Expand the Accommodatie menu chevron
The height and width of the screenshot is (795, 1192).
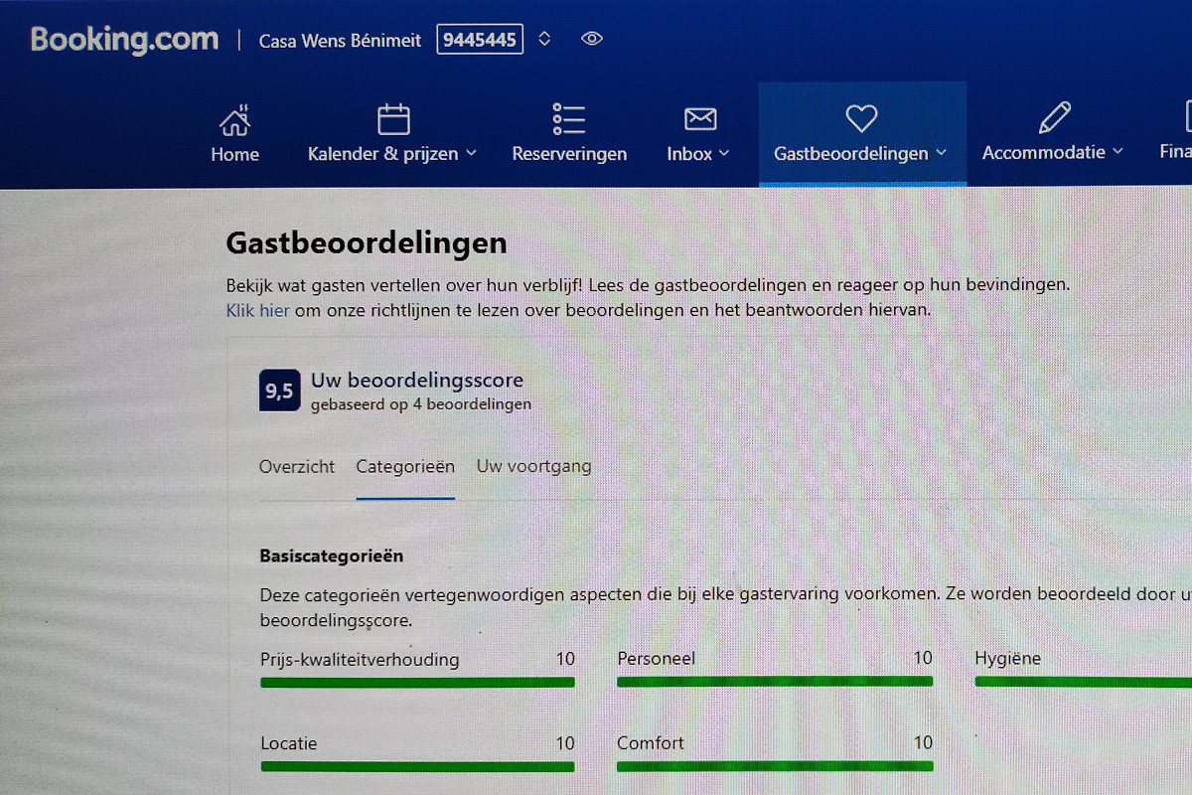tap(1117, 152)
